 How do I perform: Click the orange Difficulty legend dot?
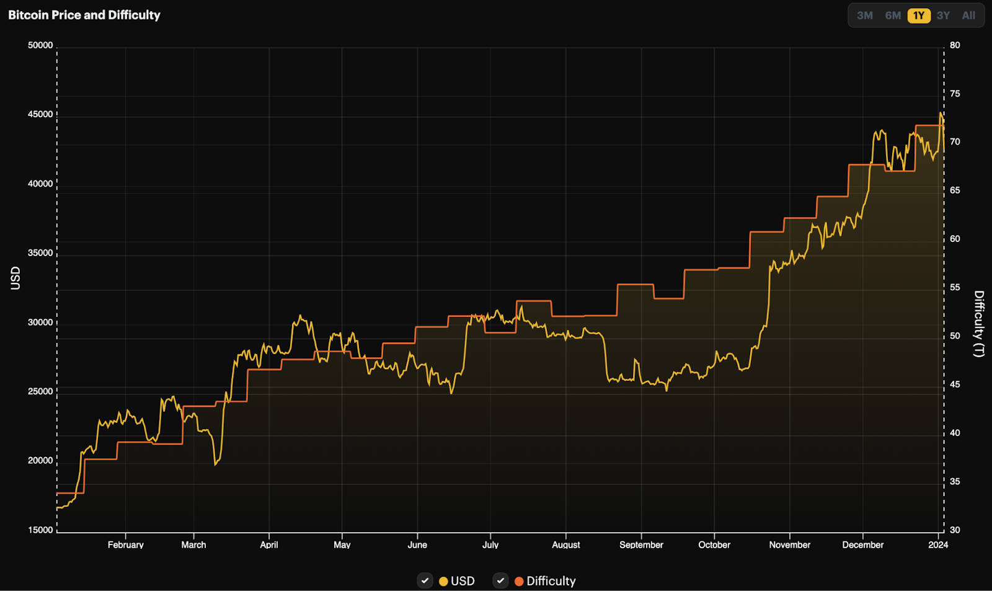pos(519,581)
